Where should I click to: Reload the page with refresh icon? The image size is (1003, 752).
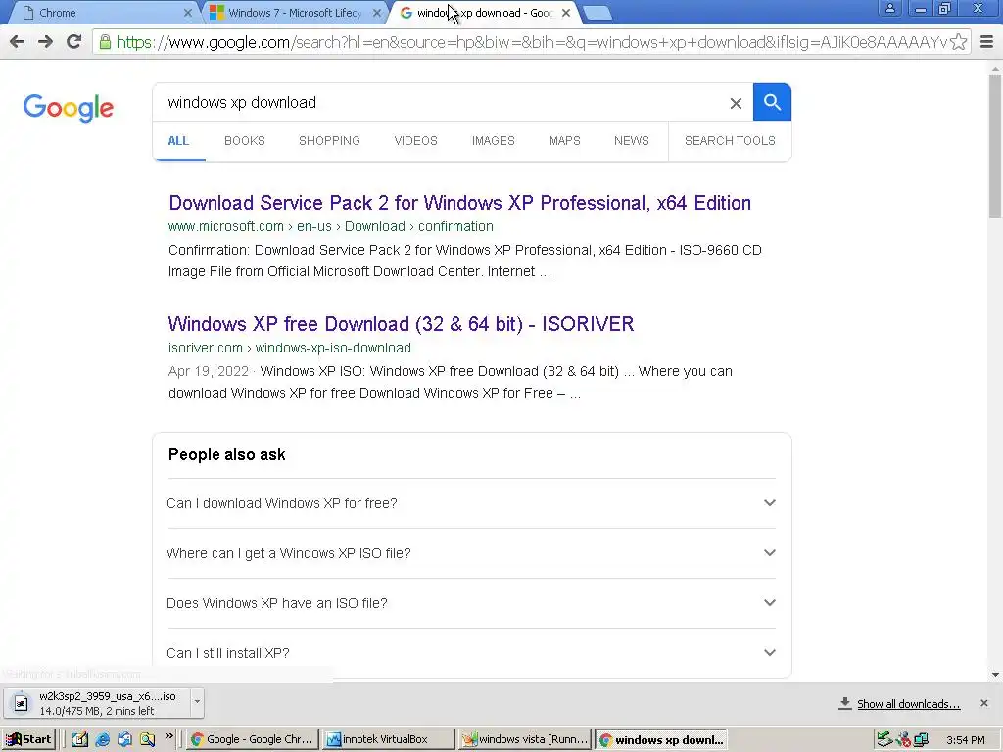(x=74, y=42)
